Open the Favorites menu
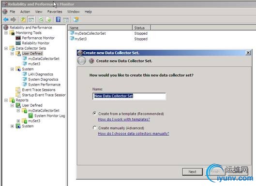The width and height of the screenshot is (256, 186). point(55,12)
